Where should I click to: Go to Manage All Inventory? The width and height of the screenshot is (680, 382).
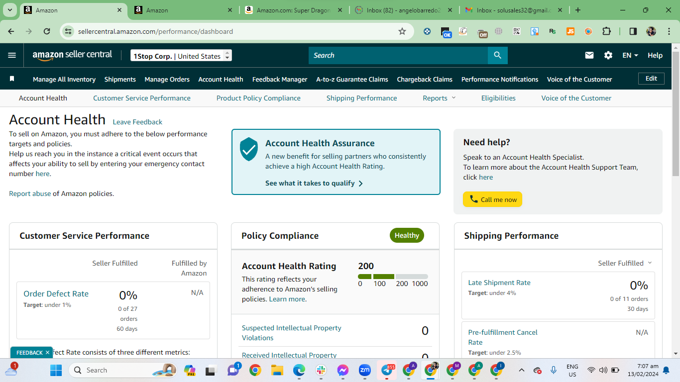64,79
